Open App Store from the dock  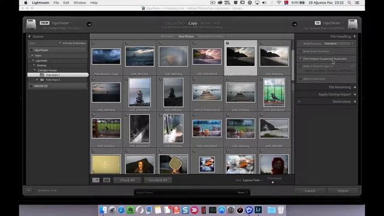click(x=221, y=210)
